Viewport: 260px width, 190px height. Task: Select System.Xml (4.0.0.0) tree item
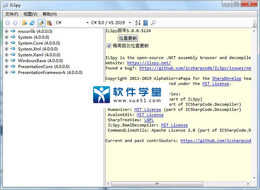click(x=38, y=49)
